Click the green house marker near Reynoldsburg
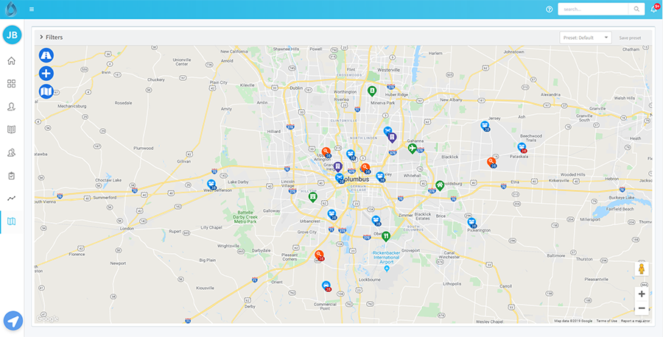 (x=440, y=185)
